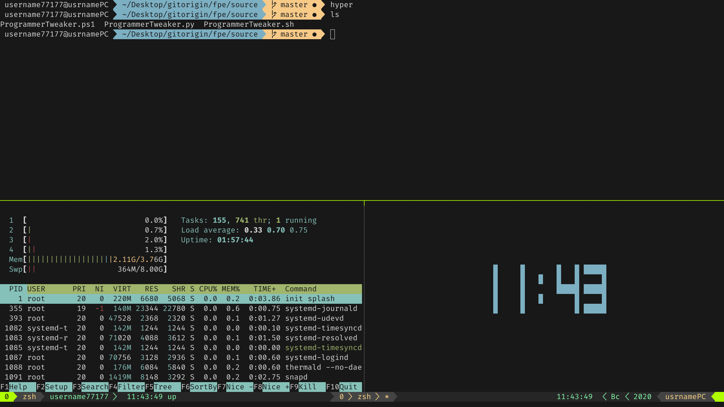Sort by the USER column header
Screen dimensions: 724x407
[x=36, y=289]
